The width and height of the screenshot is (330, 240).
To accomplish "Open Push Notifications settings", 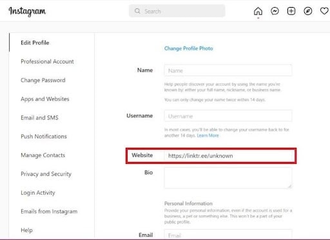I will coord(44,136).
